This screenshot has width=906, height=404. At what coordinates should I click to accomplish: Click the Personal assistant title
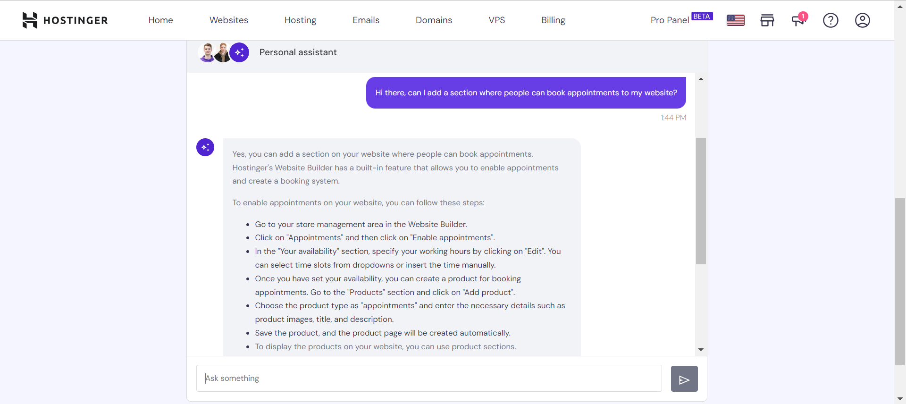pos(298,52)
